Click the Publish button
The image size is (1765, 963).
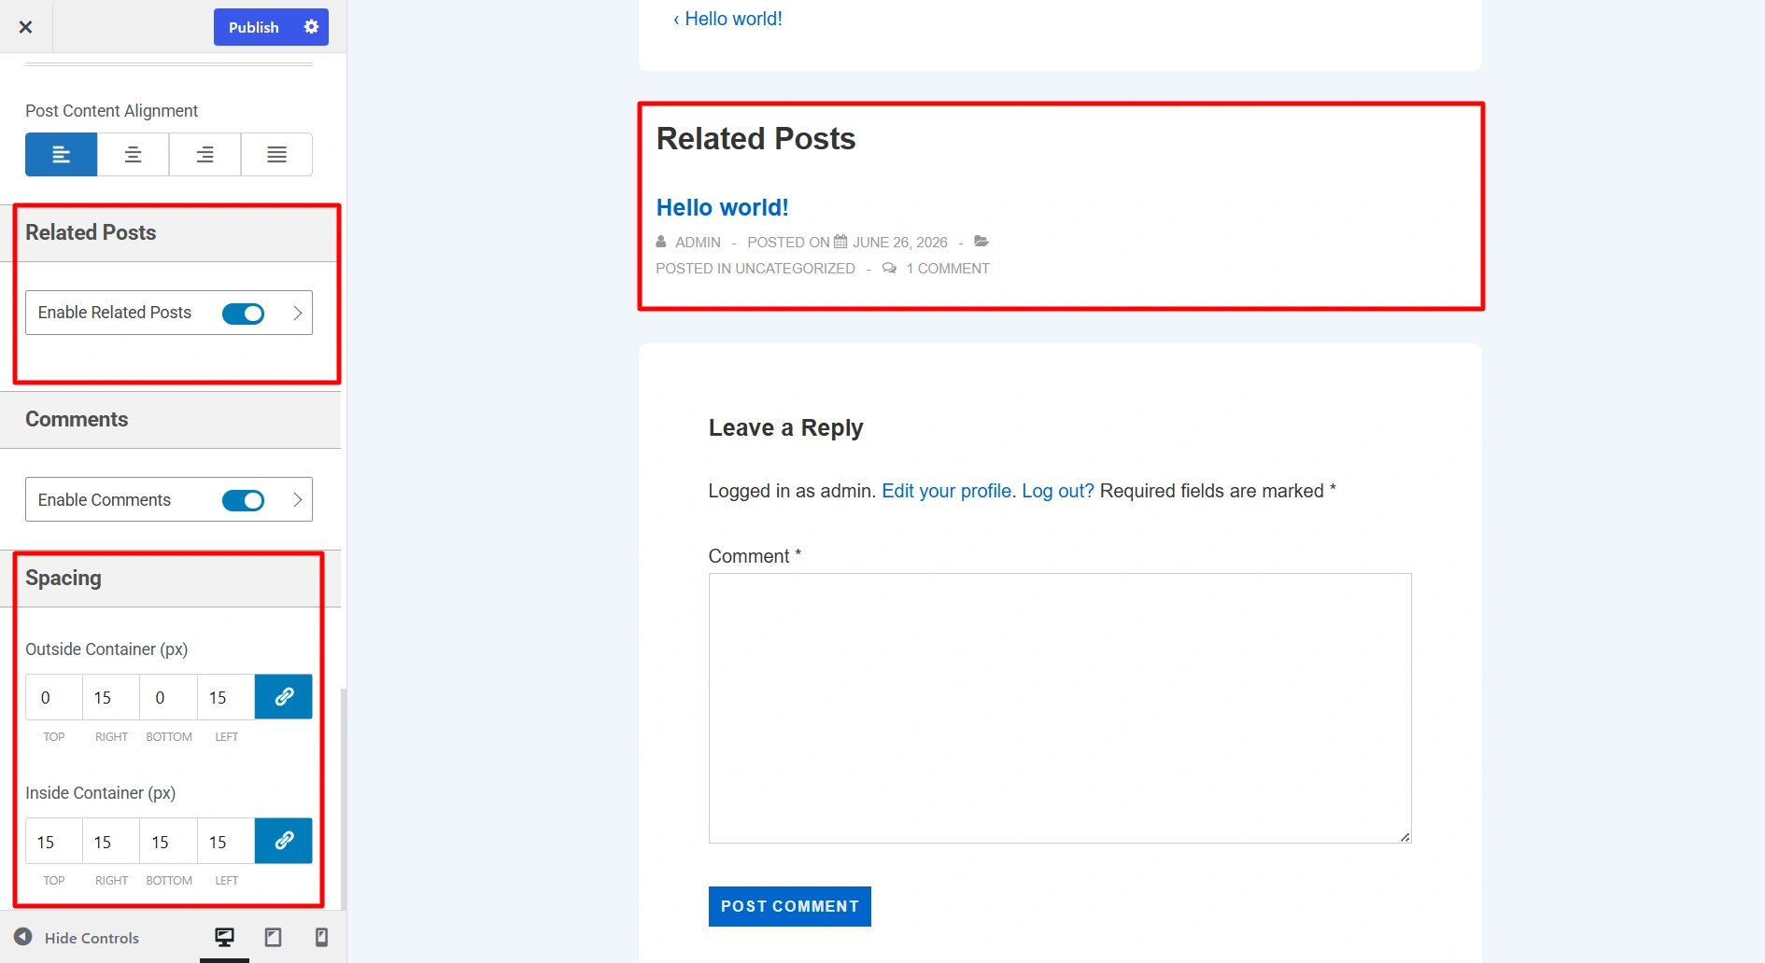pyautogui.click(x=254, y=27)
